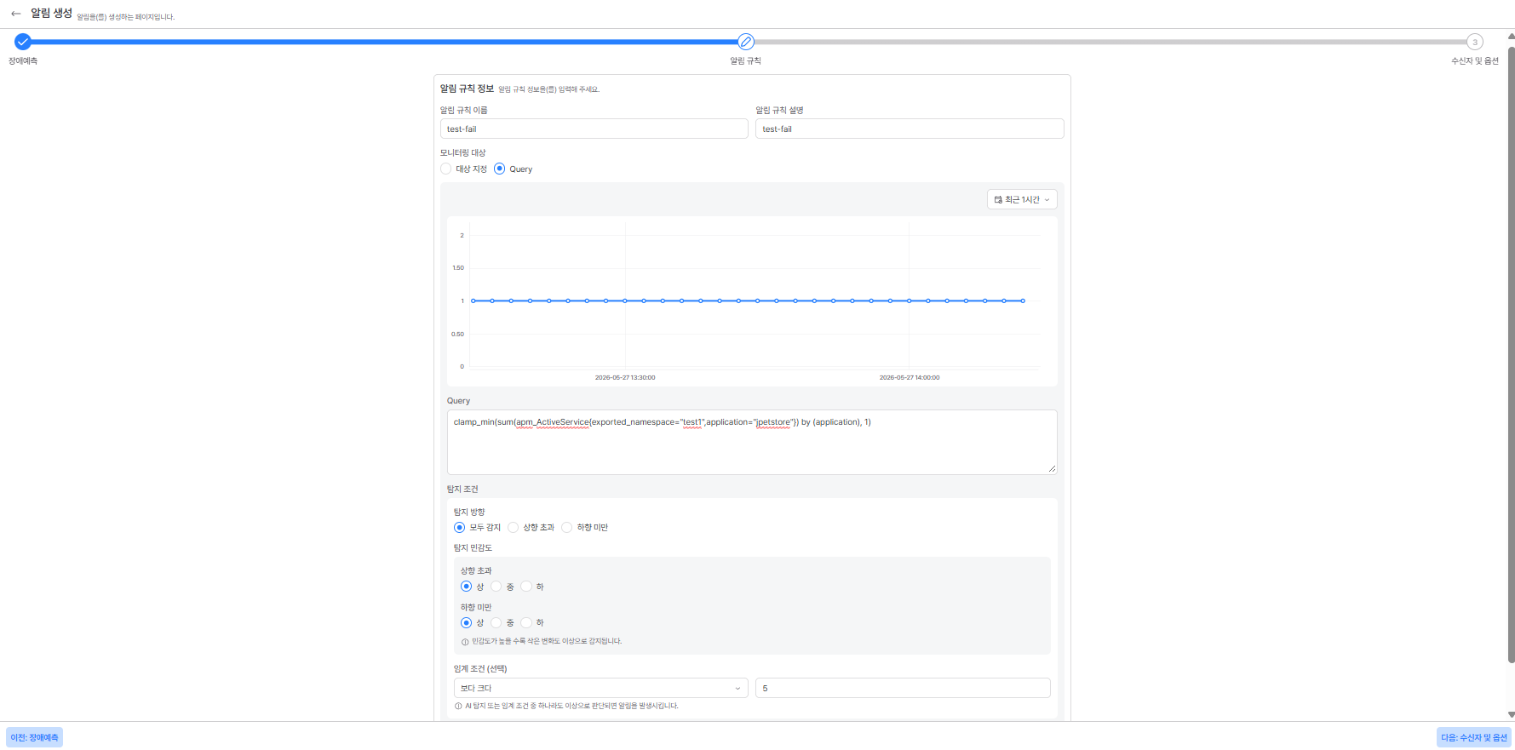Click info icon beside sensitivity hint text
Viewport: 1515px width, 750px height.
[x=465, y=642]
